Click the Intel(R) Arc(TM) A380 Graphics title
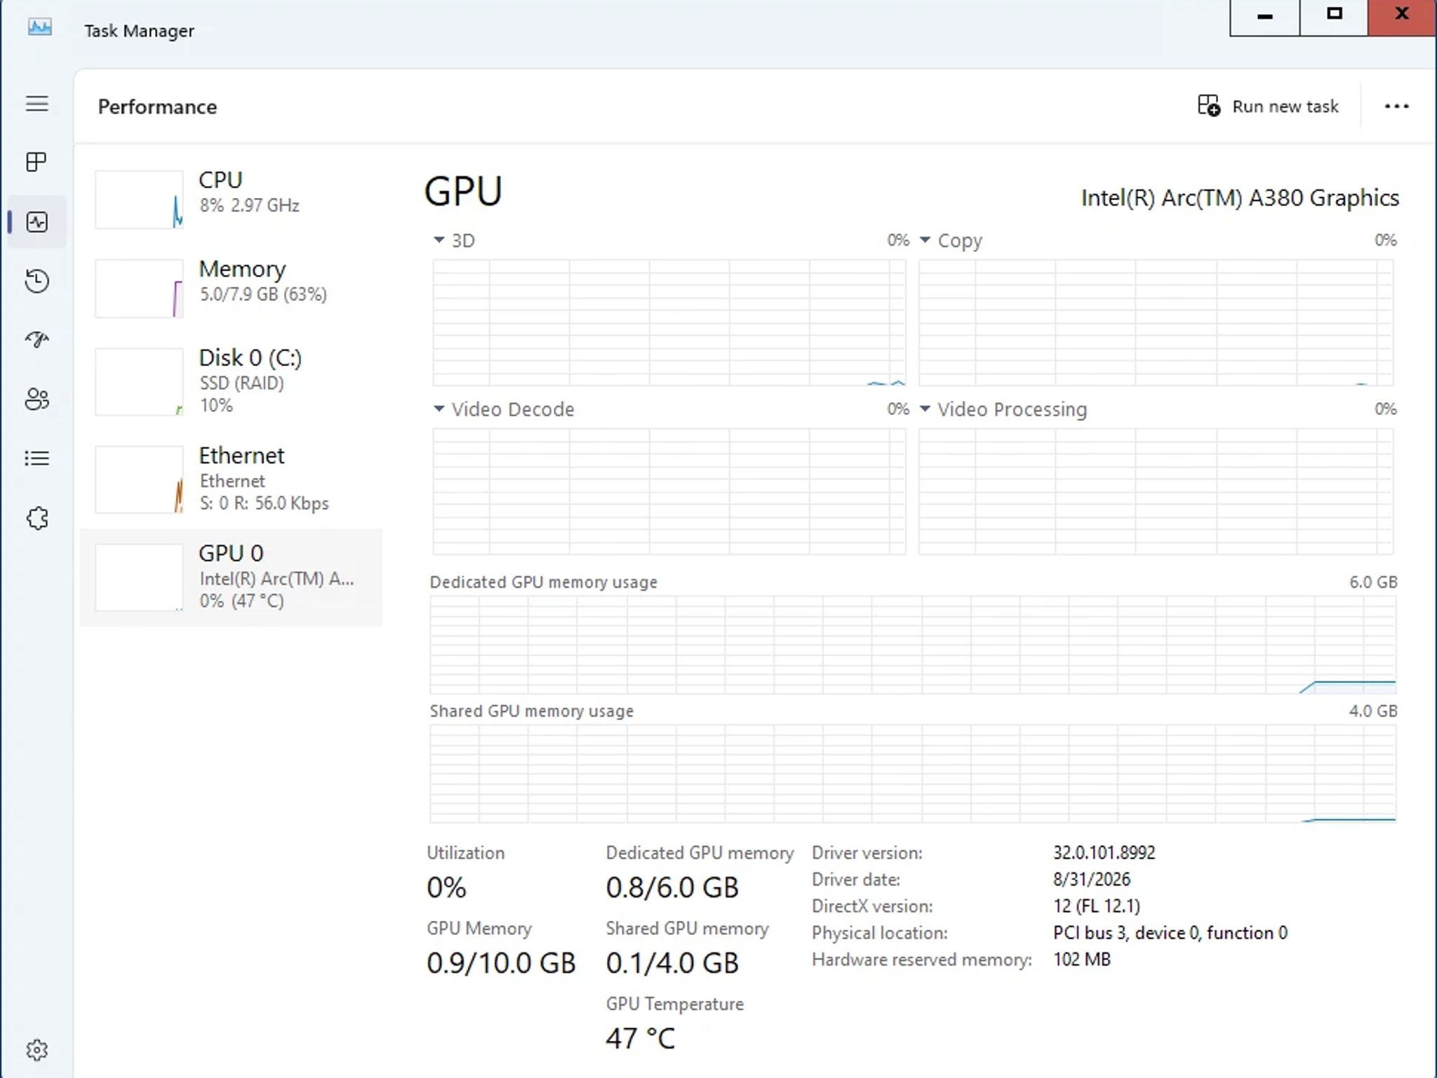 point(1240,198)
